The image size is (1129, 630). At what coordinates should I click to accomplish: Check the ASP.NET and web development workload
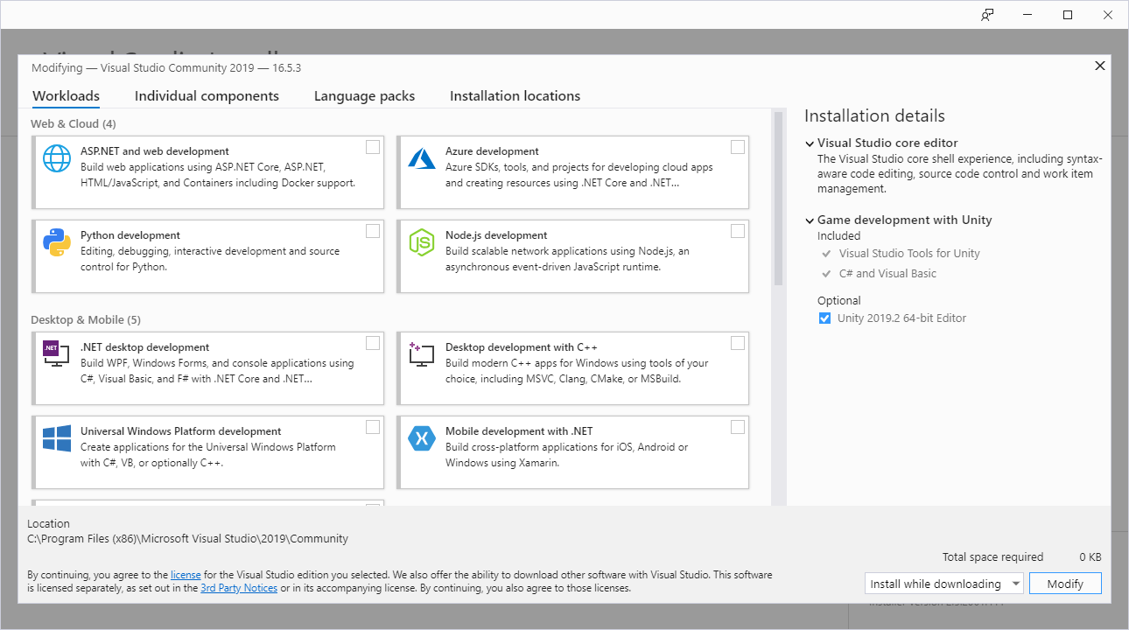tap(373, 147)
